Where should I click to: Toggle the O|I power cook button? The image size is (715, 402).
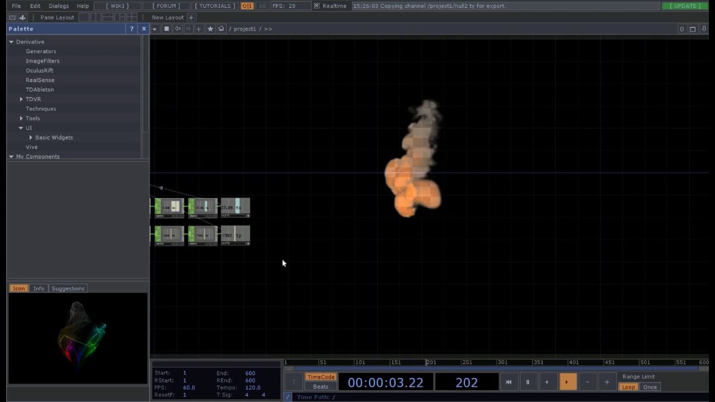coord(247,6)
